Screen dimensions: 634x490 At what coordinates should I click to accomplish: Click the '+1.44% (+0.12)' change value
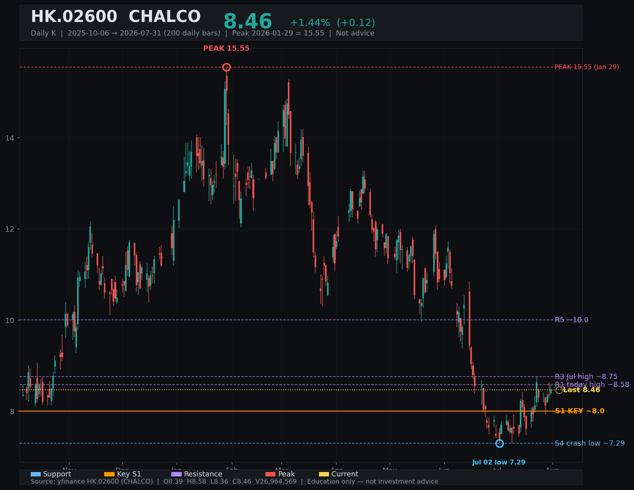[333, 23]
